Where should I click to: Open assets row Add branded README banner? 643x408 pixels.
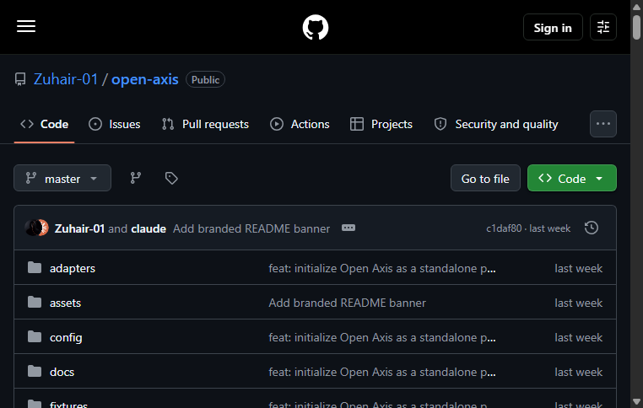[348, 303]
